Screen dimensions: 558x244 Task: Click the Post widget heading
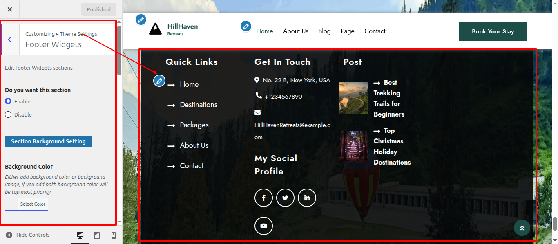[353, 62]
